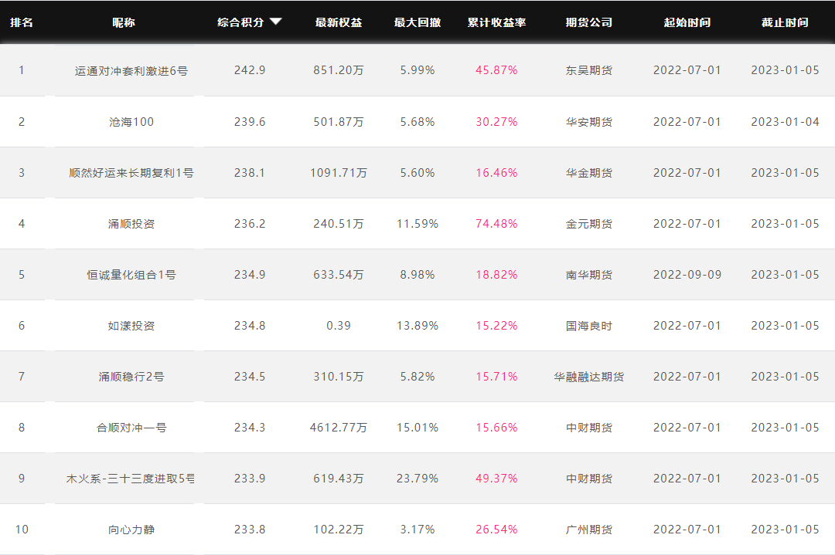
Task: Select score value 233.8
Action: pyautogui.click(x=250, y=530)
